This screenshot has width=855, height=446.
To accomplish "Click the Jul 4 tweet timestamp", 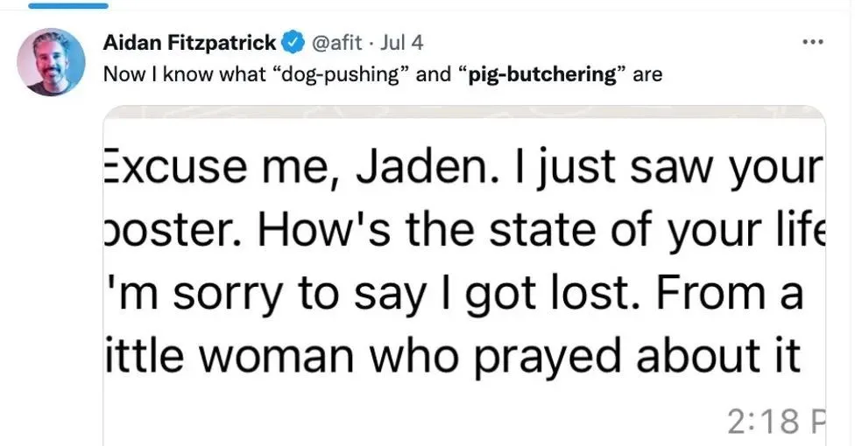I will 401,42.
